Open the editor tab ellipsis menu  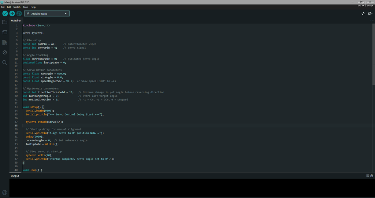[372, 20]
